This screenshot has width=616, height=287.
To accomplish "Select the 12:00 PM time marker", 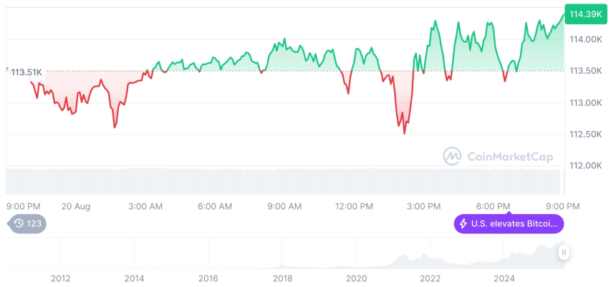I will coord(355,206).
